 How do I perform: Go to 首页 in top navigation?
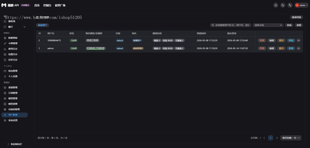point(37,5)
